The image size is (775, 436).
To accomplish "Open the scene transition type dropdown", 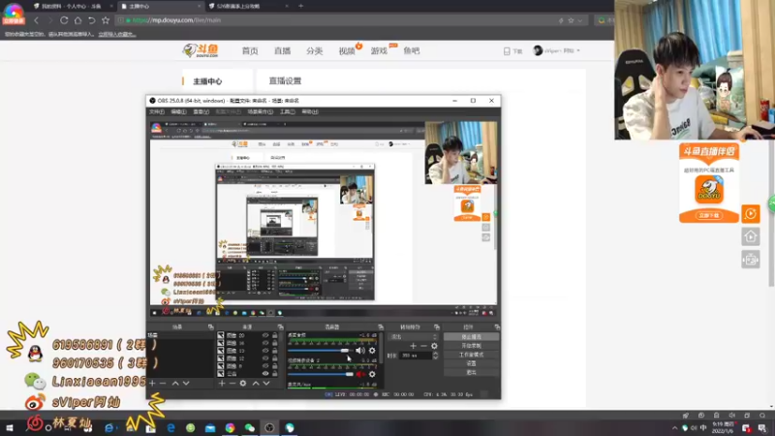I will point(414,336).
